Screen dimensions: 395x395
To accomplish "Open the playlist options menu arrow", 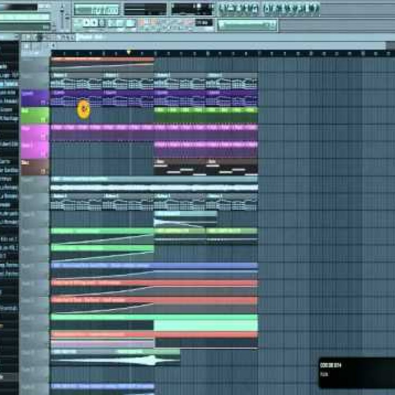I will pyautogui.click(x=24, y=37).
